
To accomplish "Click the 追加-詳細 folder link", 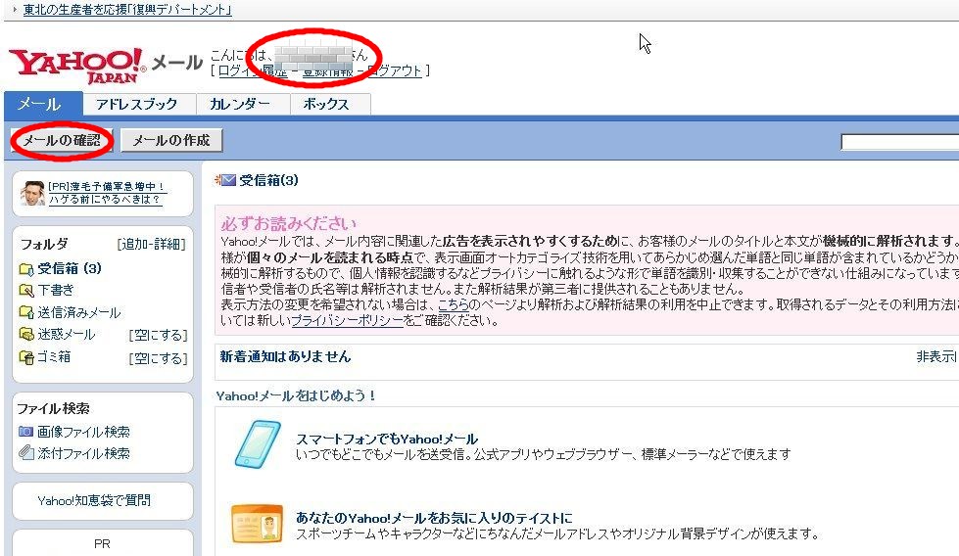I will pyautogui.click(x=151, y=245).
